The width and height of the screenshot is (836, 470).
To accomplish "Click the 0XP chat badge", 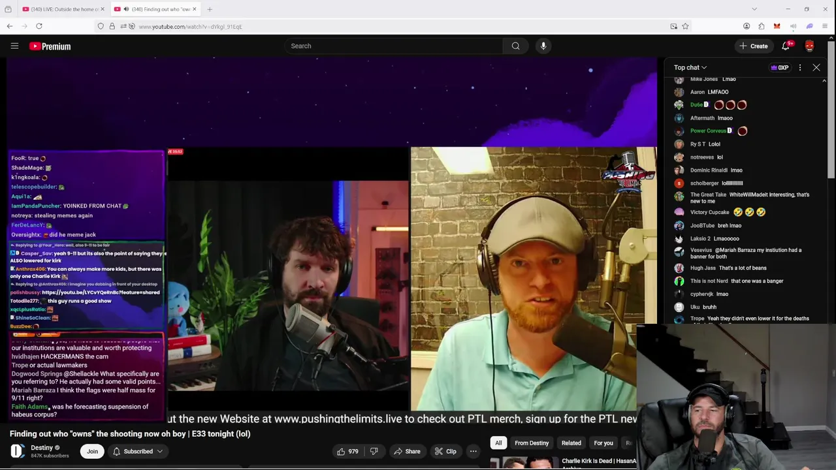I will coord(780,67).
